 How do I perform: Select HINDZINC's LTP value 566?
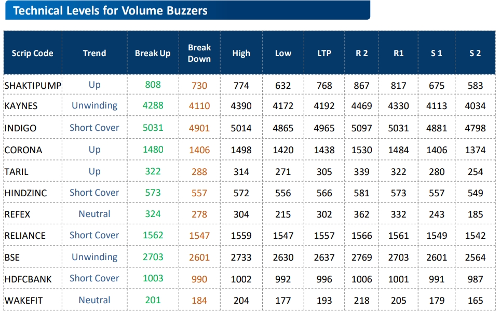point(324,193)
